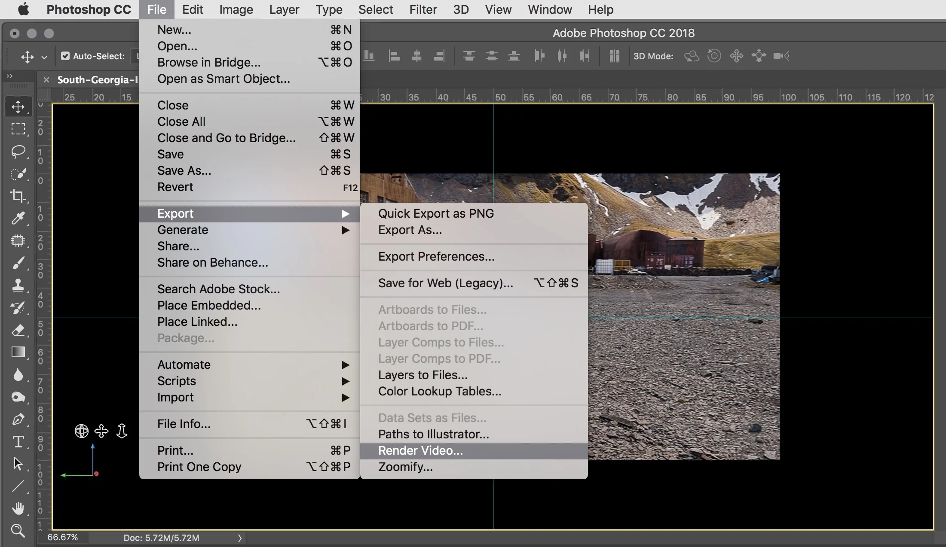Open the Filter menu
Viewport: 946px width, 547px height.
pos(423,9)
